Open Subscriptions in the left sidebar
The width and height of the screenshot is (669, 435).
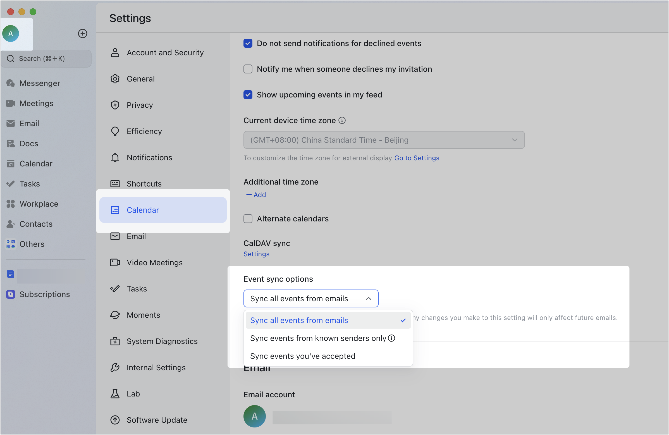(x=38, y=294)
